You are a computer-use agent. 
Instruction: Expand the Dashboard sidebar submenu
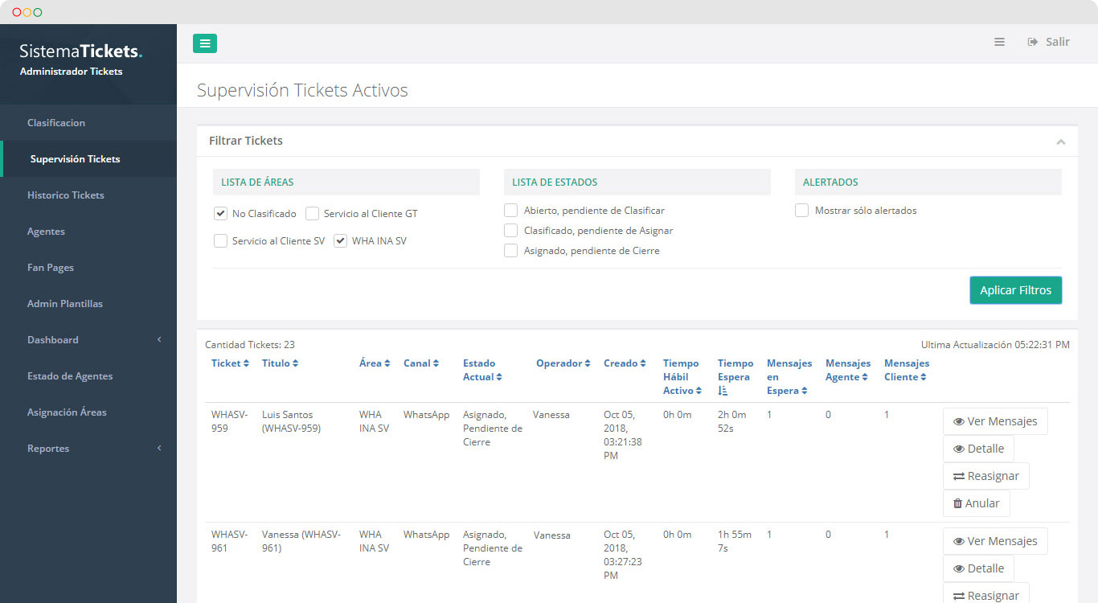(88, 340)
